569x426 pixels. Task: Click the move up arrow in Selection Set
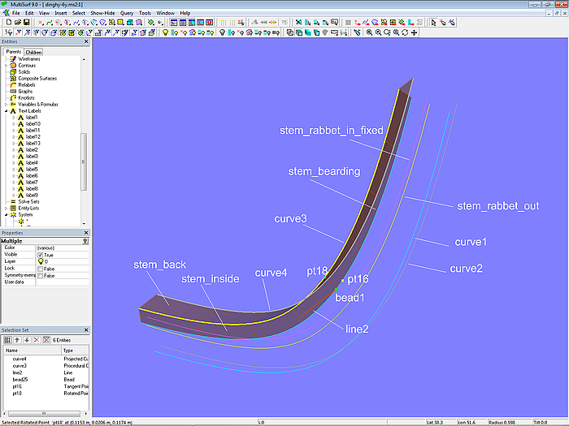[x=17, y=339]
